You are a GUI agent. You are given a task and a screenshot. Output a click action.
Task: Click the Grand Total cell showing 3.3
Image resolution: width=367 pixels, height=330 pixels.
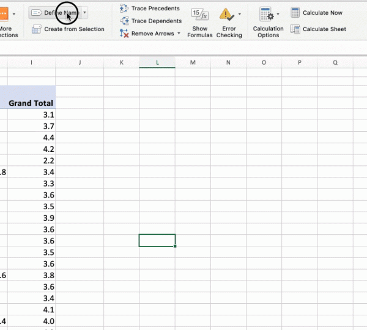(31, 183)
